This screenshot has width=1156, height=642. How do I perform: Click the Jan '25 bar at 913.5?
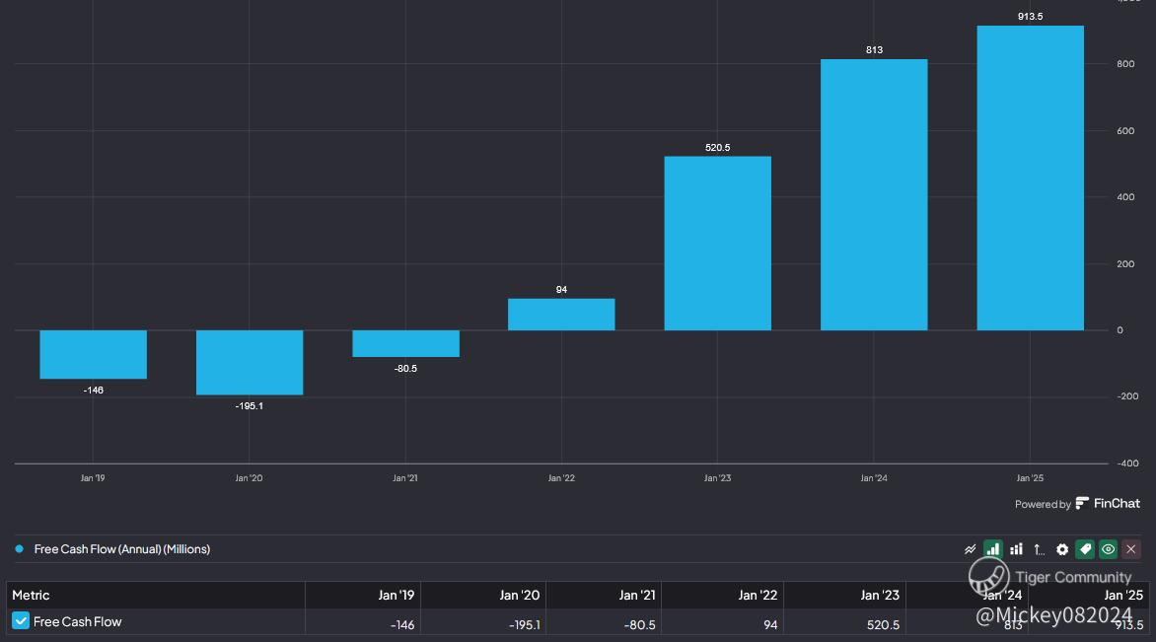click(x=1030, y=178)
